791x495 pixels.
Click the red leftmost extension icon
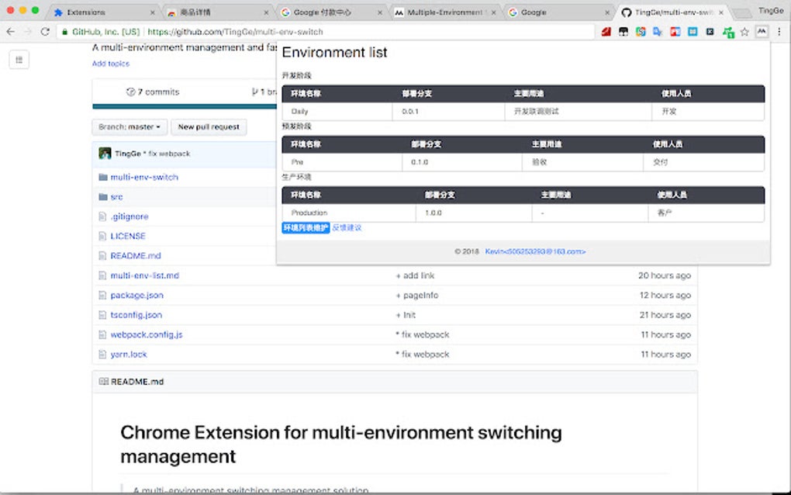pyautogui.click(x=606, y=32)
